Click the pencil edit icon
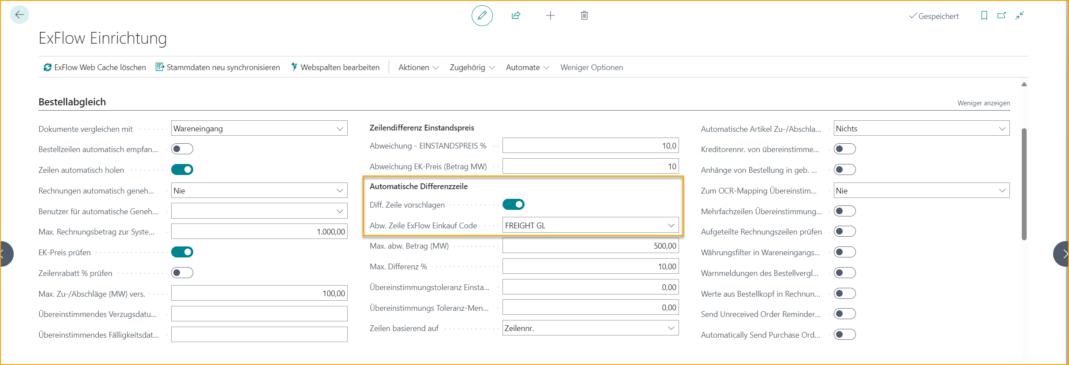Screen dimensions: 1069x365 pyautogui.click(x=482, y=16)
